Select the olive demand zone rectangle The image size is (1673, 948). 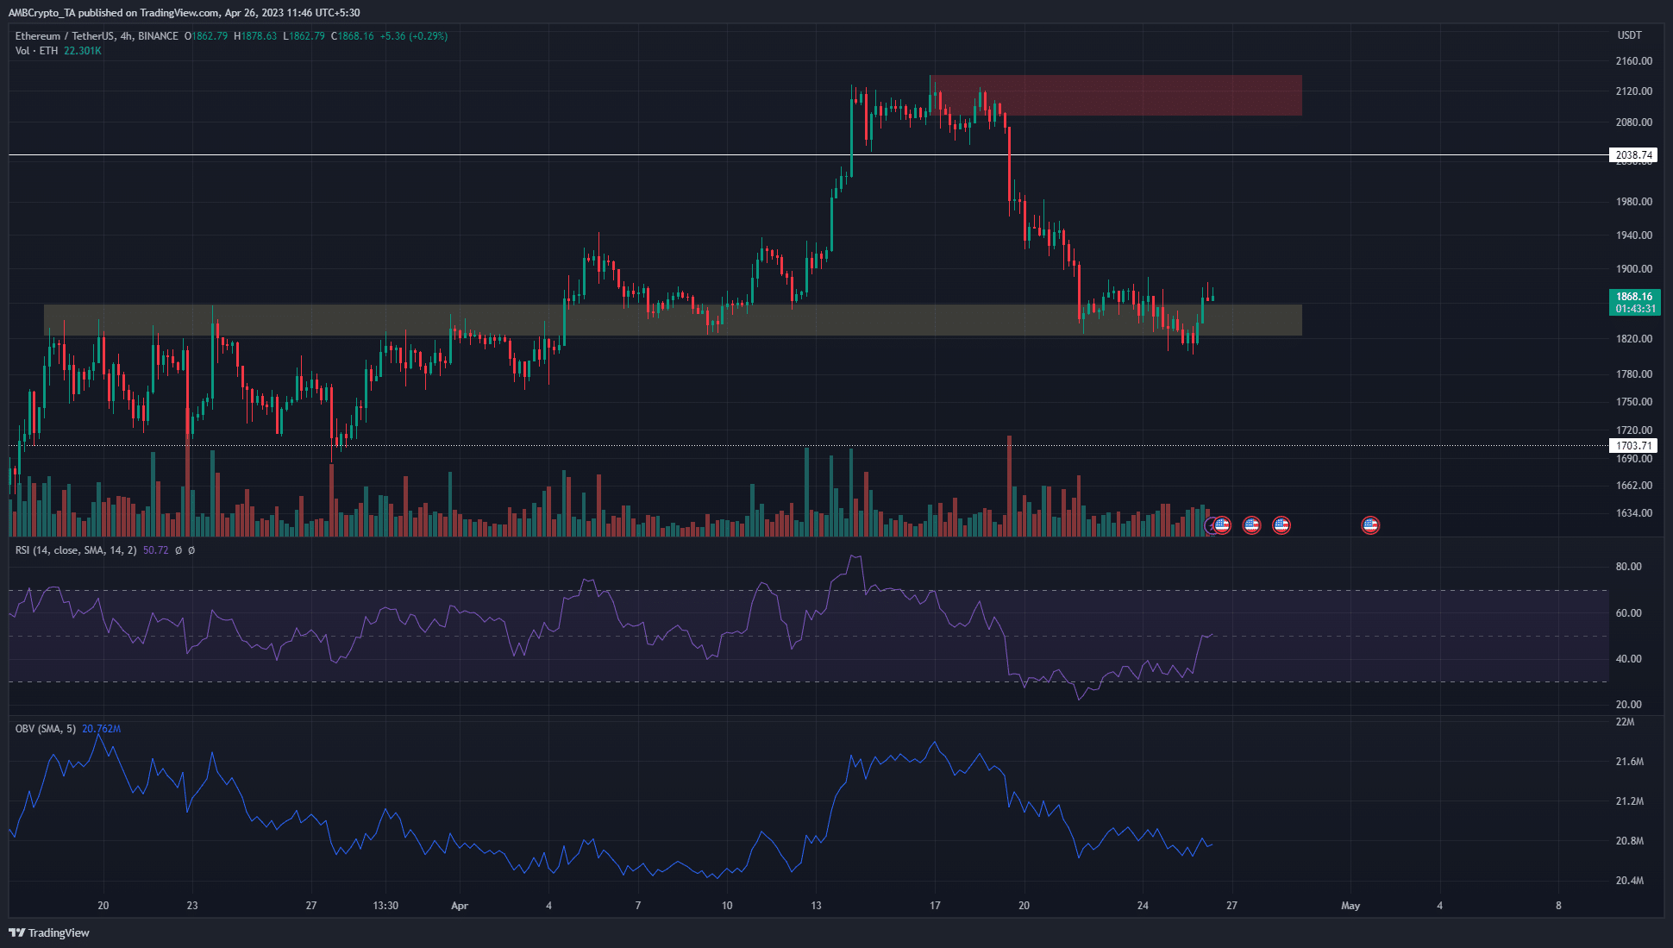[673, 319]
